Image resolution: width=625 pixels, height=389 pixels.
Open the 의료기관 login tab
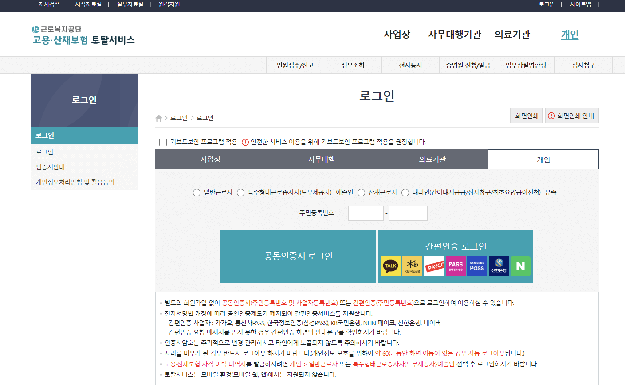(x=432, y=159)
